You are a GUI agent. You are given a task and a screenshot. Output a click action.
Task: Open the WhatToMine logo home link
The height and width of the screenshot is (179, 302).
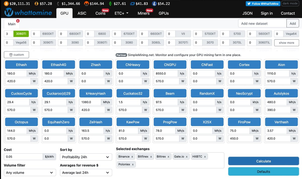[28, 13]
